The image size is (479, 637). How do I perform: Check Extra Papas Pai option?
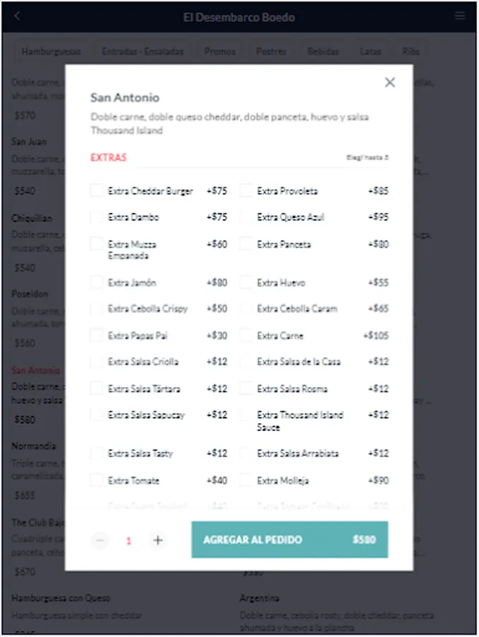point(96,335)
